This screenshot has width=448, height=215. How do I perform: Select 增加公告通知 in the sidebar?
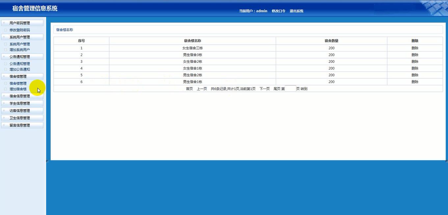[20, 70]
